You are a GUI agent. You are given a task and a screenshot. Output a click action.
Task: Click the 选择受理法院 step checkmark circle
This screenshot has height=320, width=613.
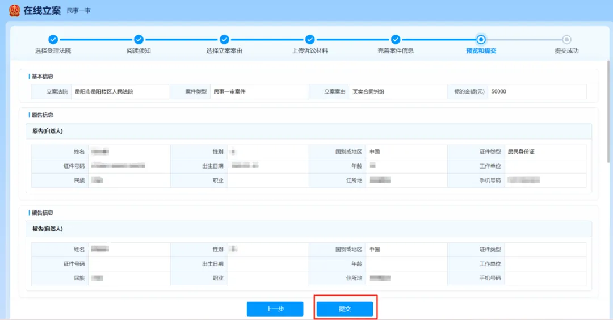coord(53,40)
